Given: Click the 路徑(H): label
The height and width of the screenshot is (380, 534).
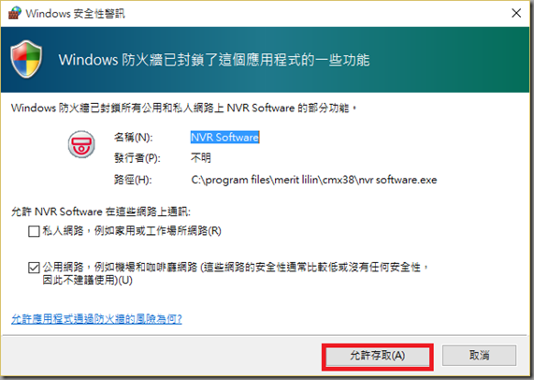Looking at the screenshot, I should tap(133, 180).
